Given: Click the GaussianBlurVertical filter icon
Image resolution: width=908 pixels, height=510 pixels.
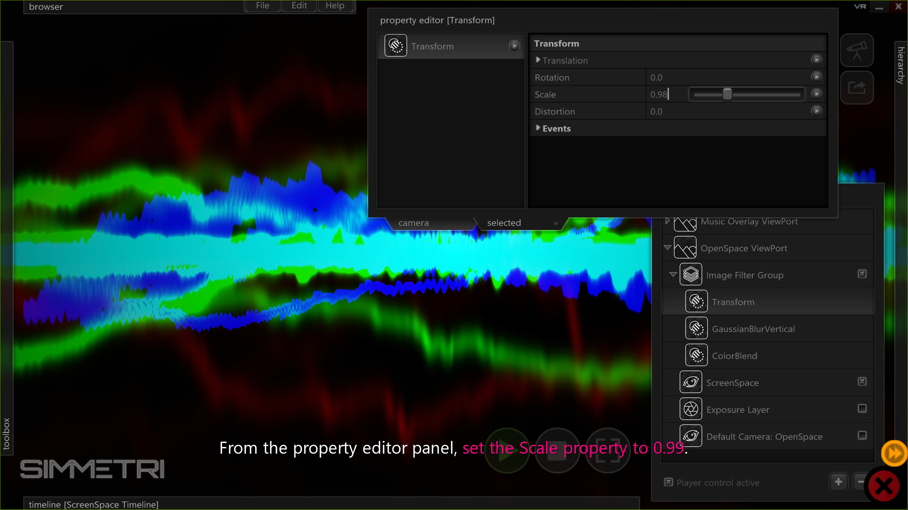Looking at the screenshot, I should coord(696,328).
